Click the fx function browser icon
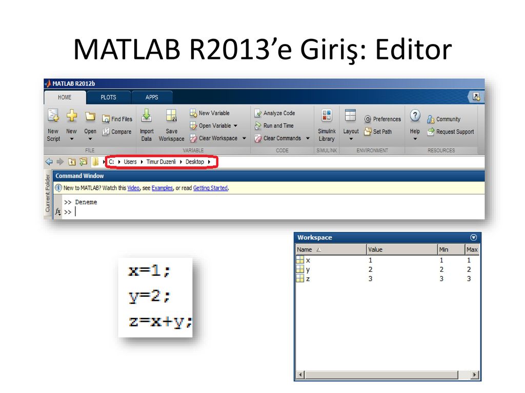 point(58,211)
